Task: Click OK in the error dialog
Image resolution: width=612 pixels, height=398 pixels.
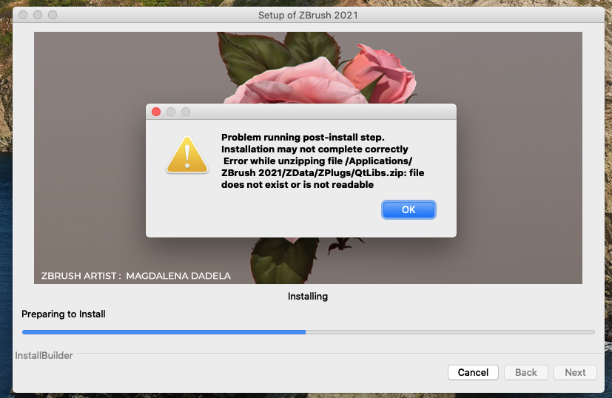Action: [x=408, y=209]
